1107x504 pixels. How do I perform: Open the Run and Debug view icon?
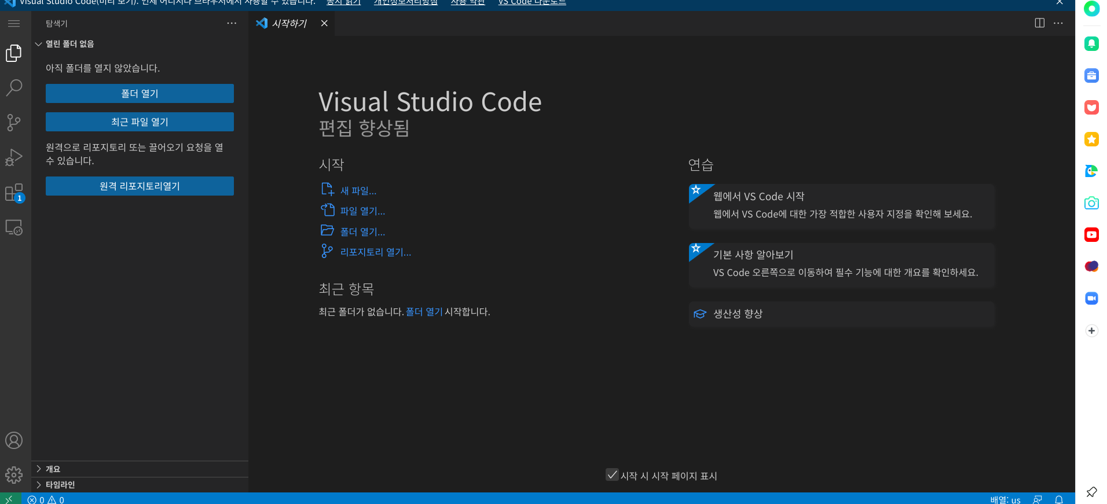click(14, 157)
